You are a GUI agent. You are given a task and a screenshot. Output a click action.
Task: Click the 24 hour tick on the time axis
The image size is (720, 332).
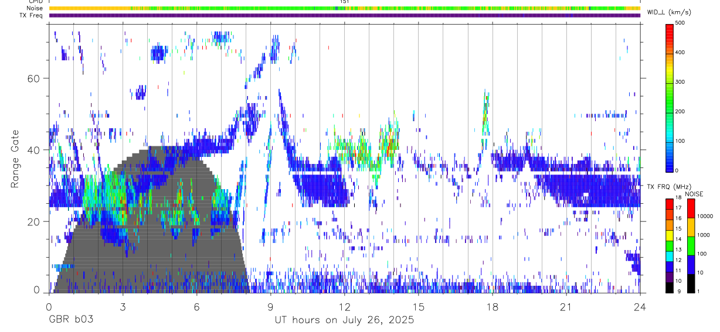(640, 306)
